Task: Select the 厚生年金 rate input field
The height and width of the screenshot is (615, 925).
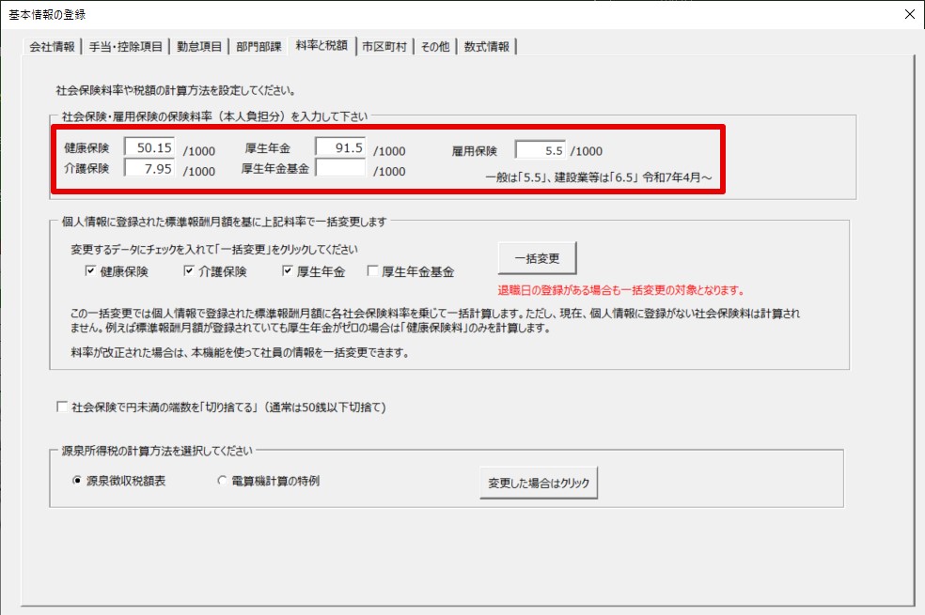Action: click(x=340, y=147)
